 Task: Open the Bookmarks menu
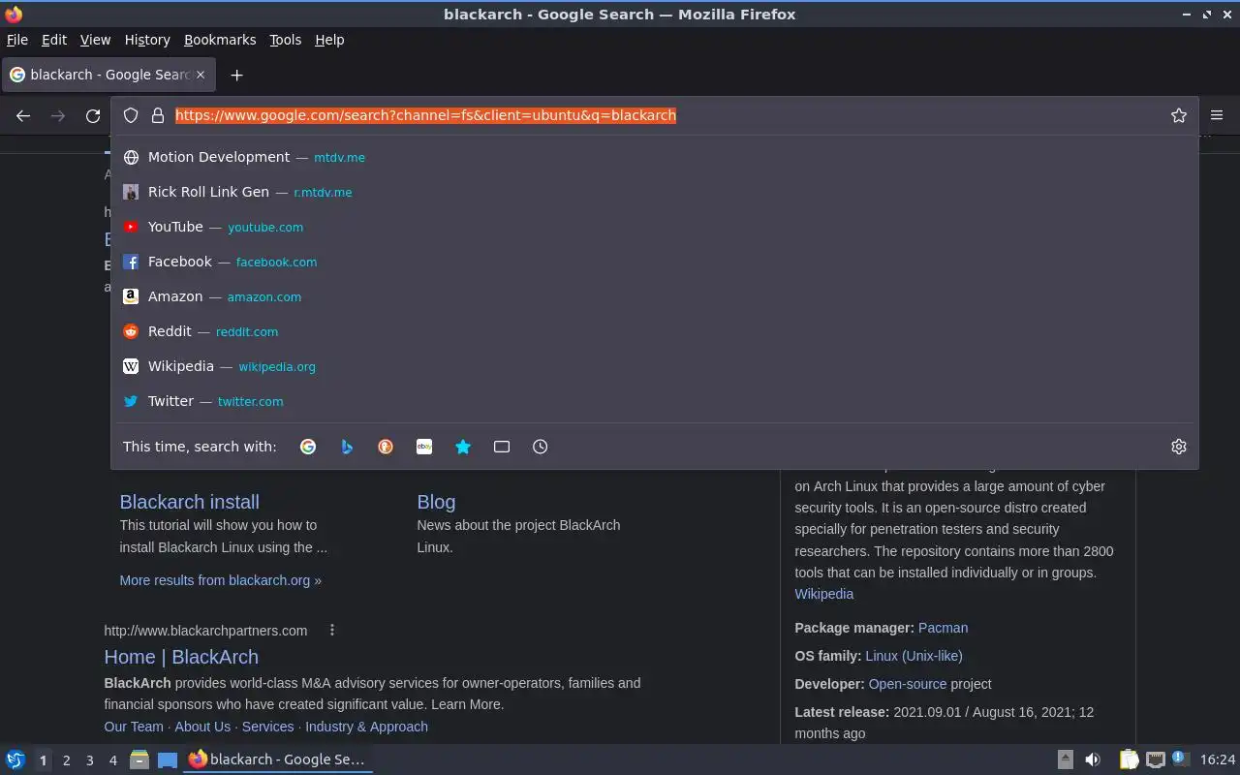click(x=220, y=40)
